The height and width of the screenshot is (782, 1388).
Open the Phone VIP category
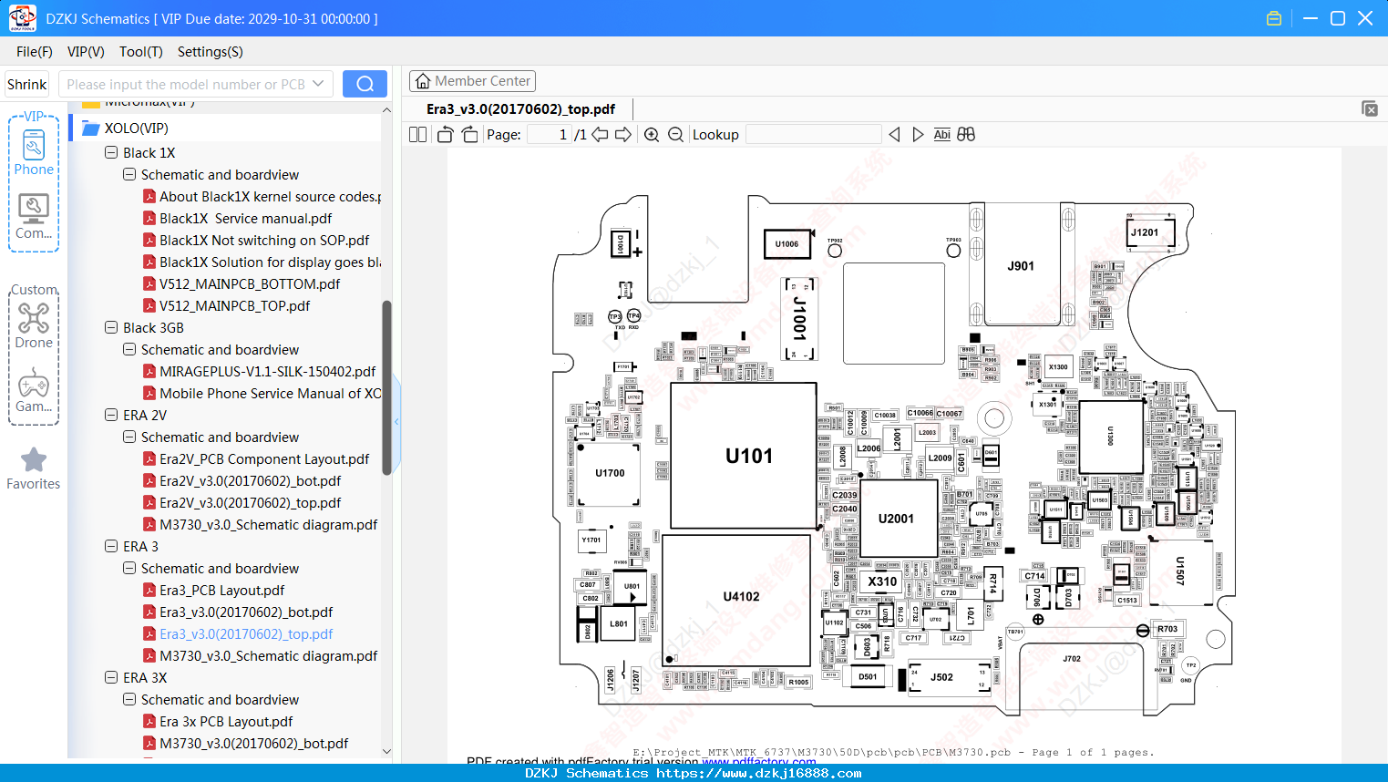click(x=34, y=152)
